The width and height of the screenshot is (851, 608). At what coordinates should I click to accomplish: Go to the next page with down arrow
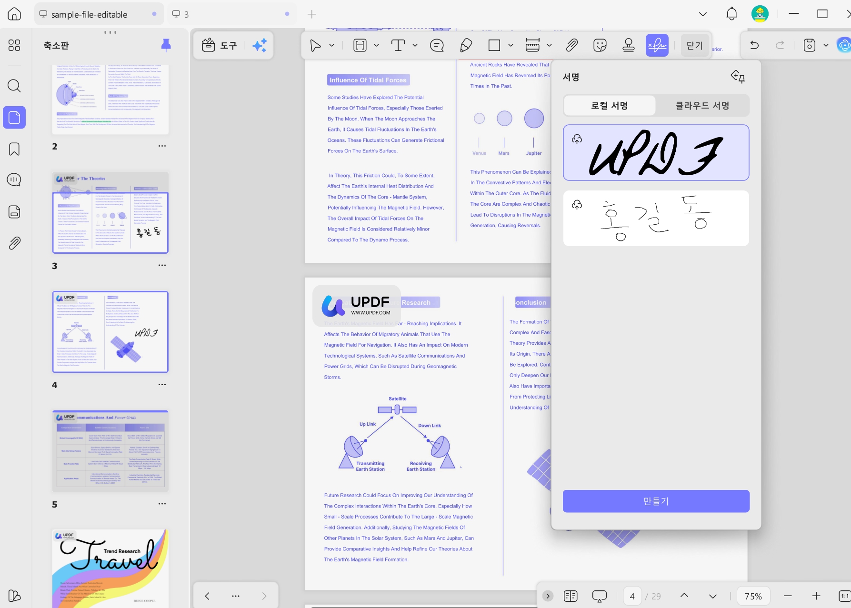[713, 596]
